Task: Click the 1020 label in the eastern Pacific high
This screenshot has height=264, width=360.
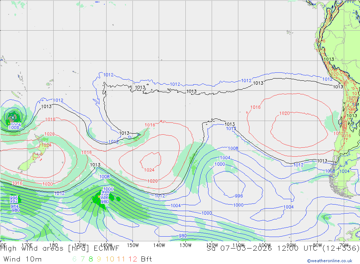Action: tap(284, 113)
